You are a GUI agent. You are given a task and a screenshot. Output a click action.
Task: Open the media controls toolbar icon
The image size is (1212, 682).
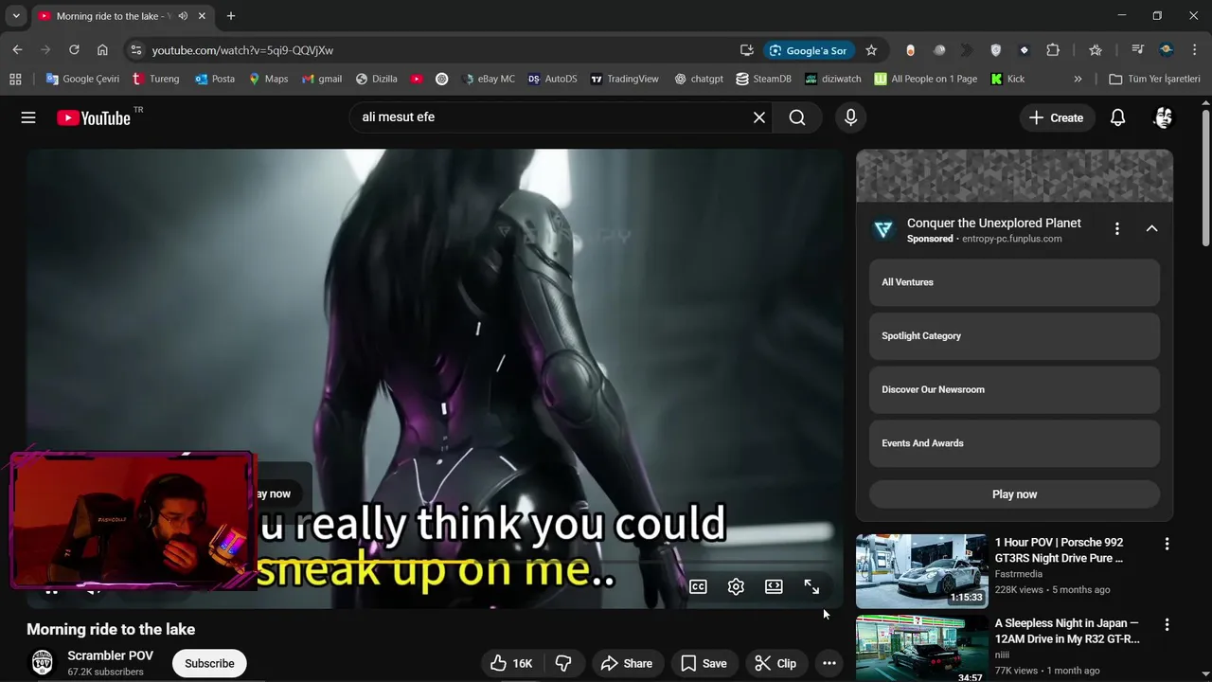(x=1138, y=50)
